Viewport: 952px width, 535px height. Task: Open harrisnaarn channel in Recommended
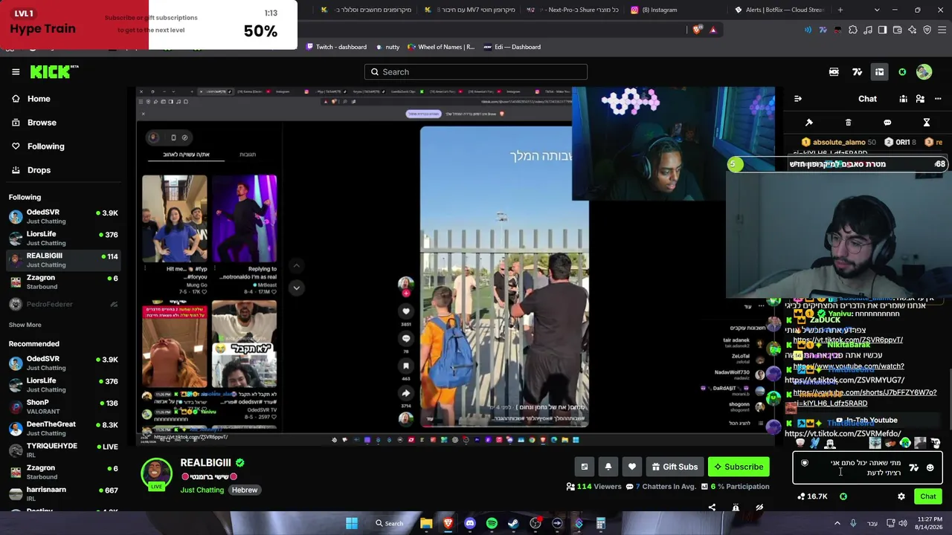click(x=63, y=493)
